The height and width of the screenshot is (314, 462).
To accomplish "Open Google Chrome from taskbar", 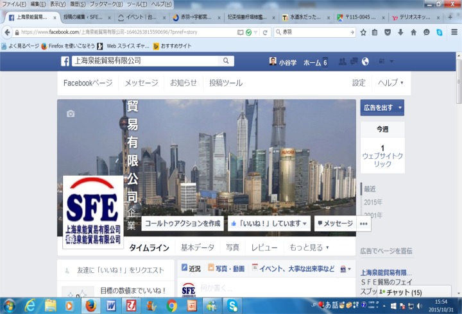I will [x=171, y=306].
